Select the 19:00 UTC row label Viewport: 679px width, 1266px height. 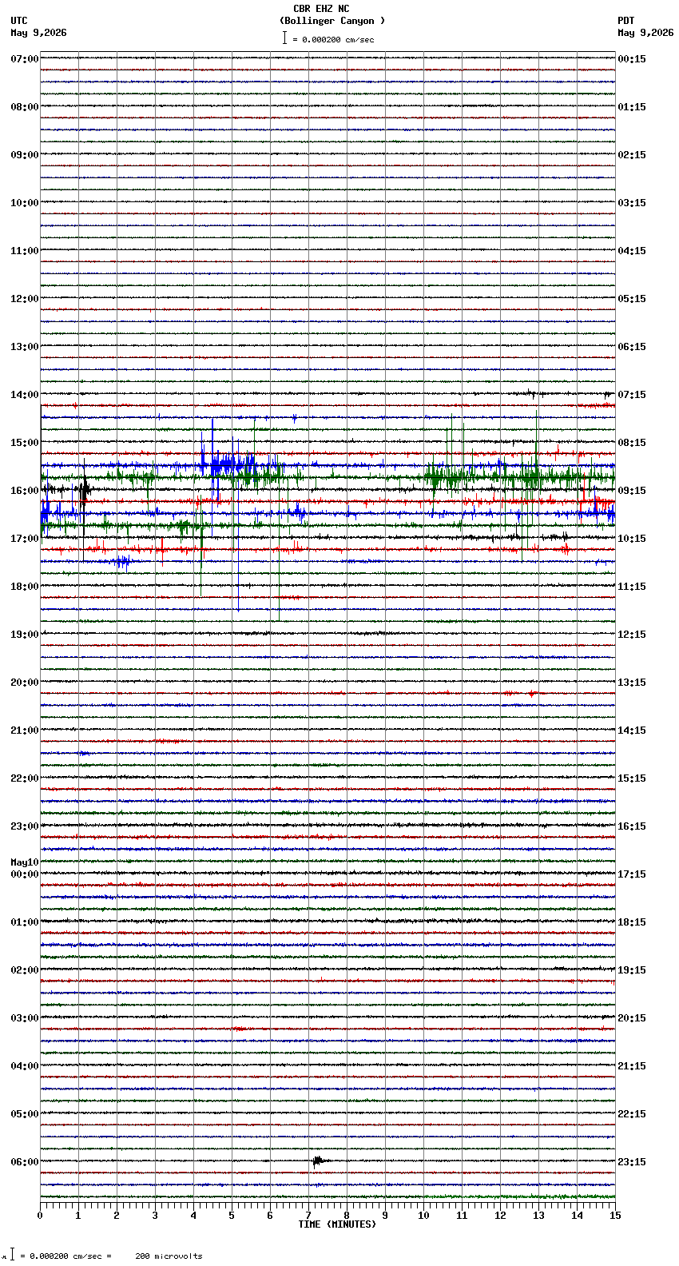click(25, 635)
